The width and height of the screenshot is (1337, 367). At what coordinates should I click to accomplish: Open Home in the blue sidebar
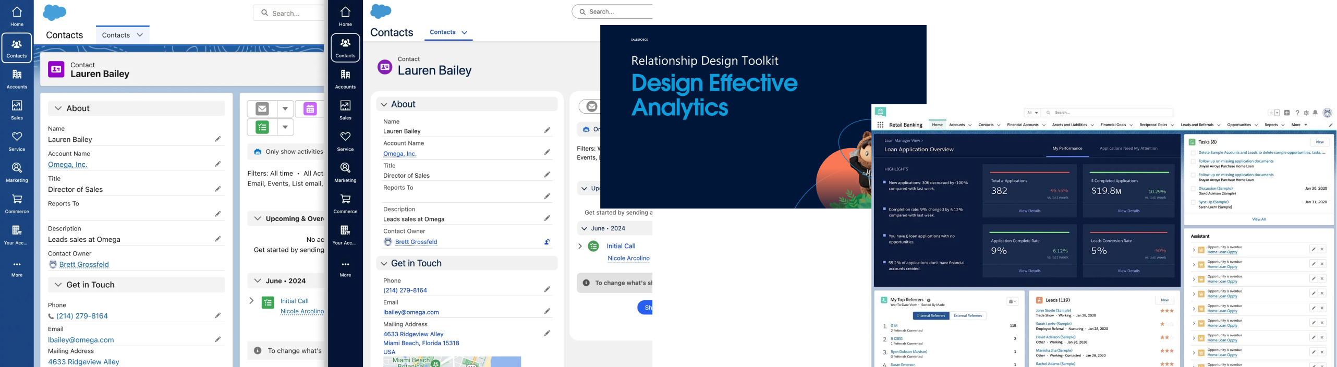[x=17, y=16]
